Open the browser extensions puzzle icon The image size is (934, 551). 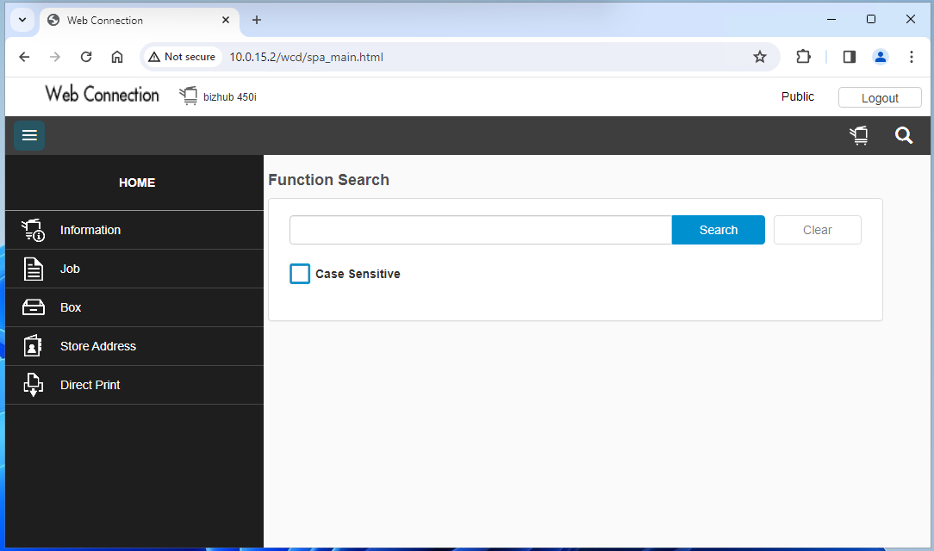pos(803,56)
